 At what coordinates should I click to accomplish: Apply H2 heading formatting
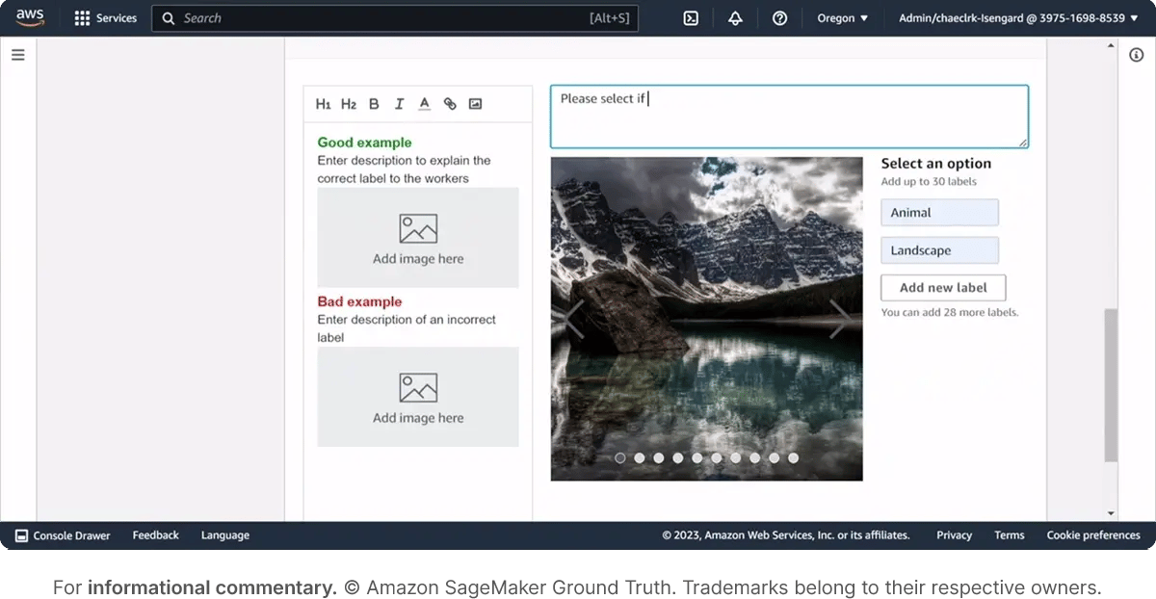(348, 103)
